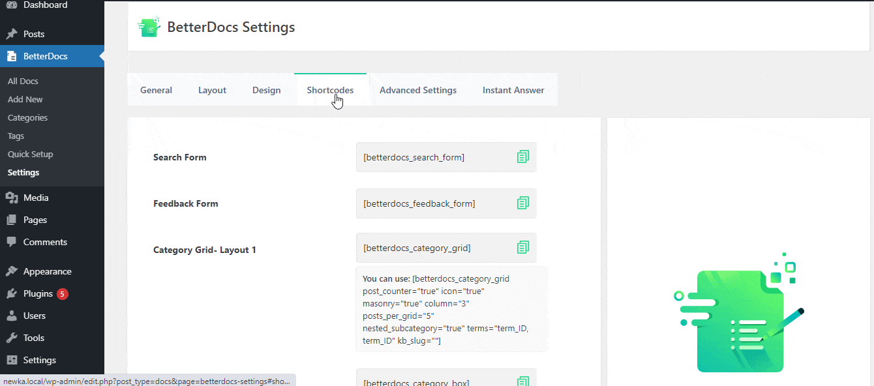The image size is (874, 386).
Task: Open the Quick Setup link
Action: pyautogui.click(x=31, y=155)
